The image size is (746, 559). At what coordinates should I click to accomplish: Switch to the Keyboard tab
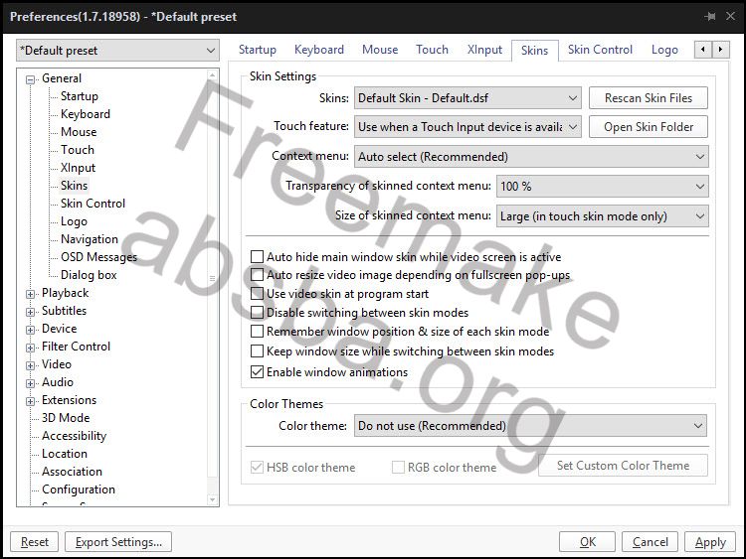[319, 50]
